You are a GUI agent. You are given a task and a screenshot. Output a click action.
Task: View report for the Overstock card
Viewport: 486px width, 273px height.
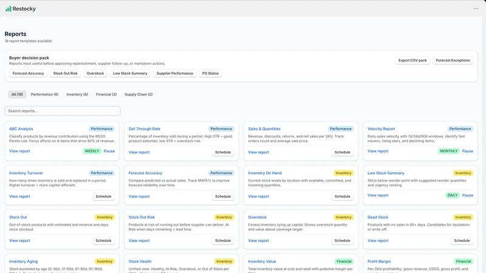pyautogui.click(x=259, y=241)
